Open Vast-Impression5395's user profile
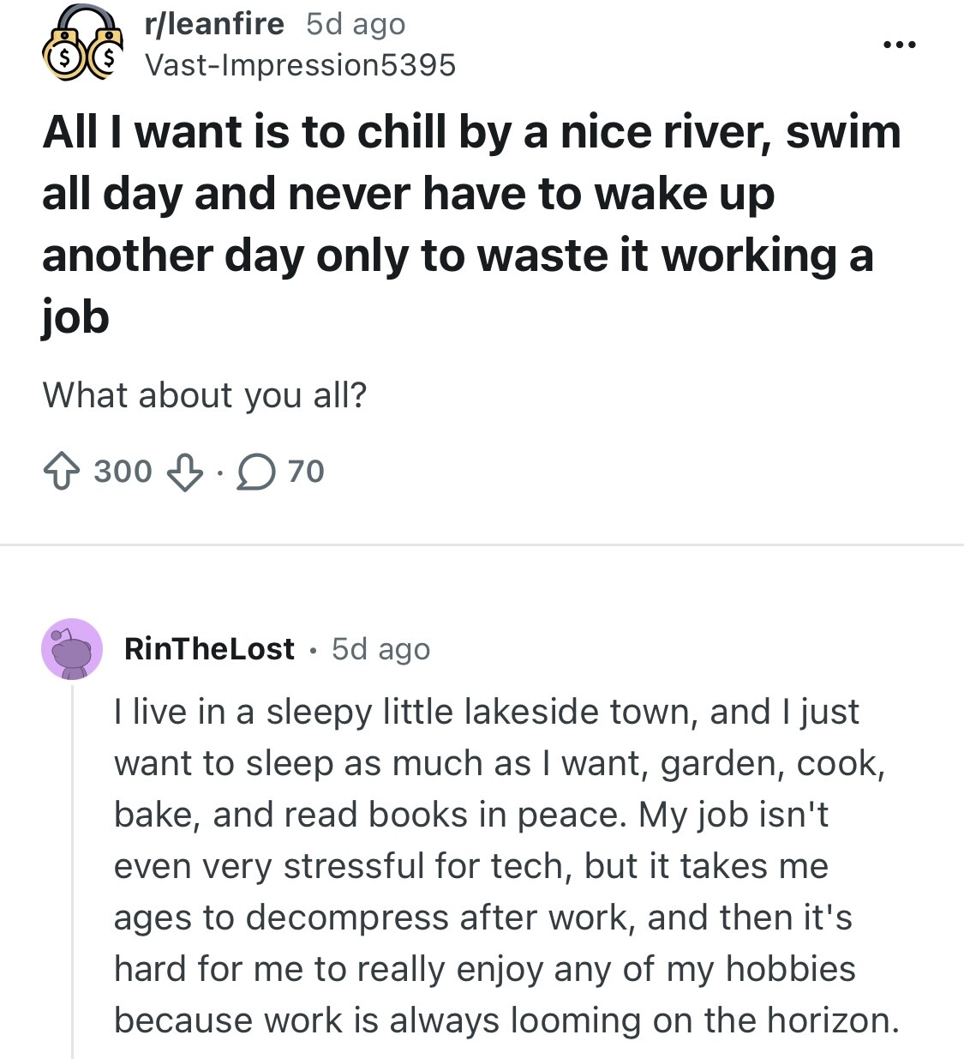964x1059 pixels. click(300, 65)
